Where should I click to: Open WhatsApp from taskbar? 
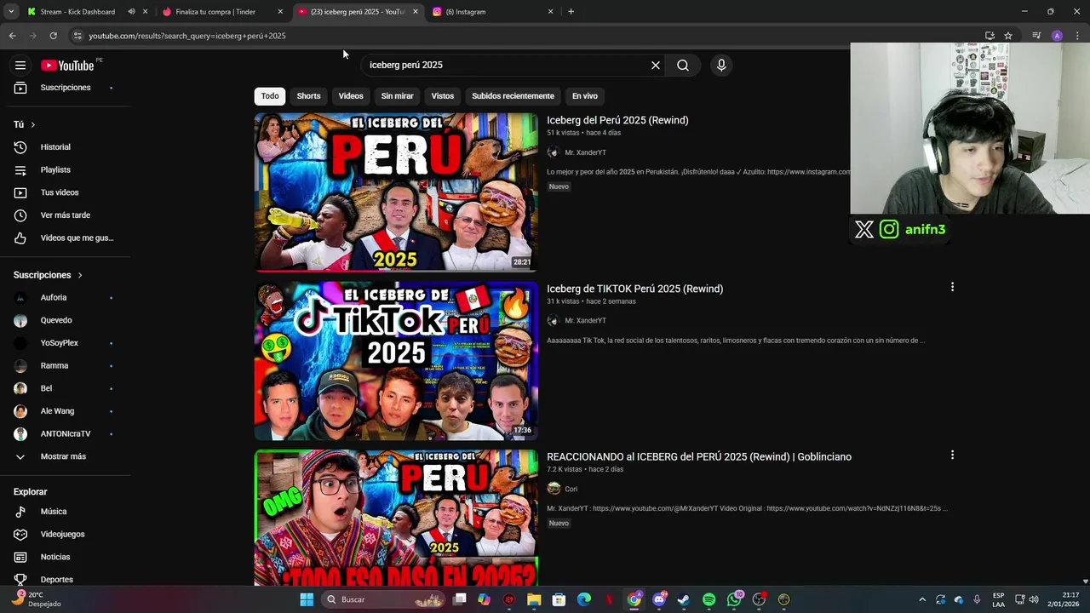point(735,599)
